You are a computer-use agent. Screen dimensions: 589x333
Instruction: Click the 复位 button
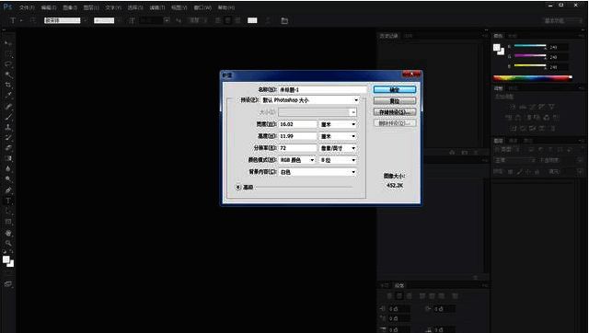point(395,101)
